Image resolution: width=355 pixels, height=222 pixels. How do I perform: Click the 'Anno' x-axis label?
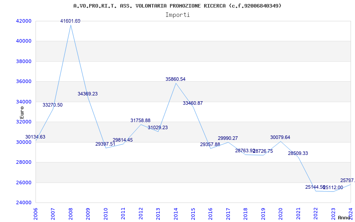pyautogui.click(x=345, y=218)
